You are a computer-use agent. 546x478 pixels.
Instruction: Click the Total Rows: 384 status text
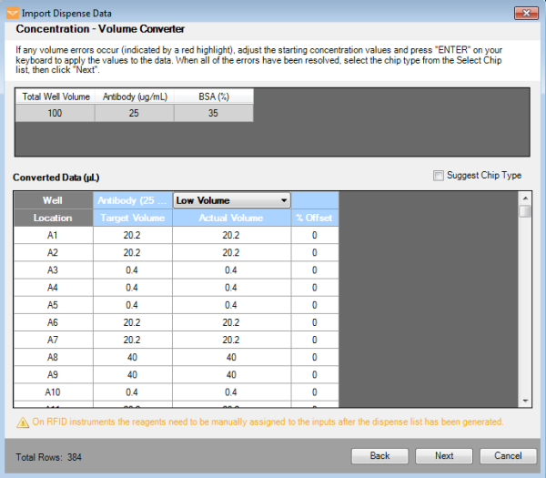tap(48, 457)
